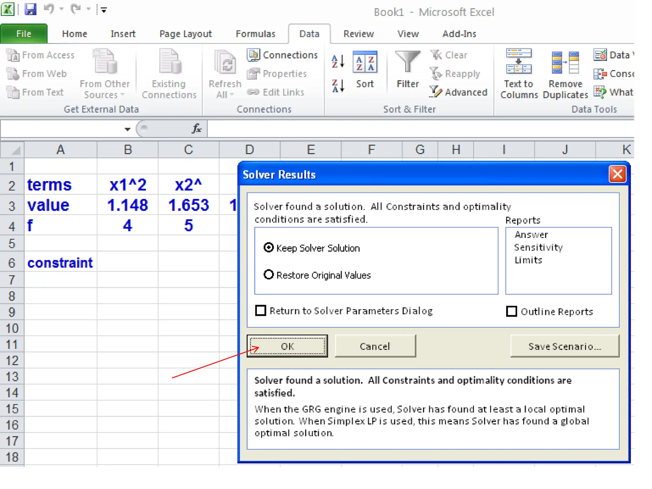This screenshot has width=652, height=489.
Task: Click the Sort Z to A icon
Action: coord(338,86)
